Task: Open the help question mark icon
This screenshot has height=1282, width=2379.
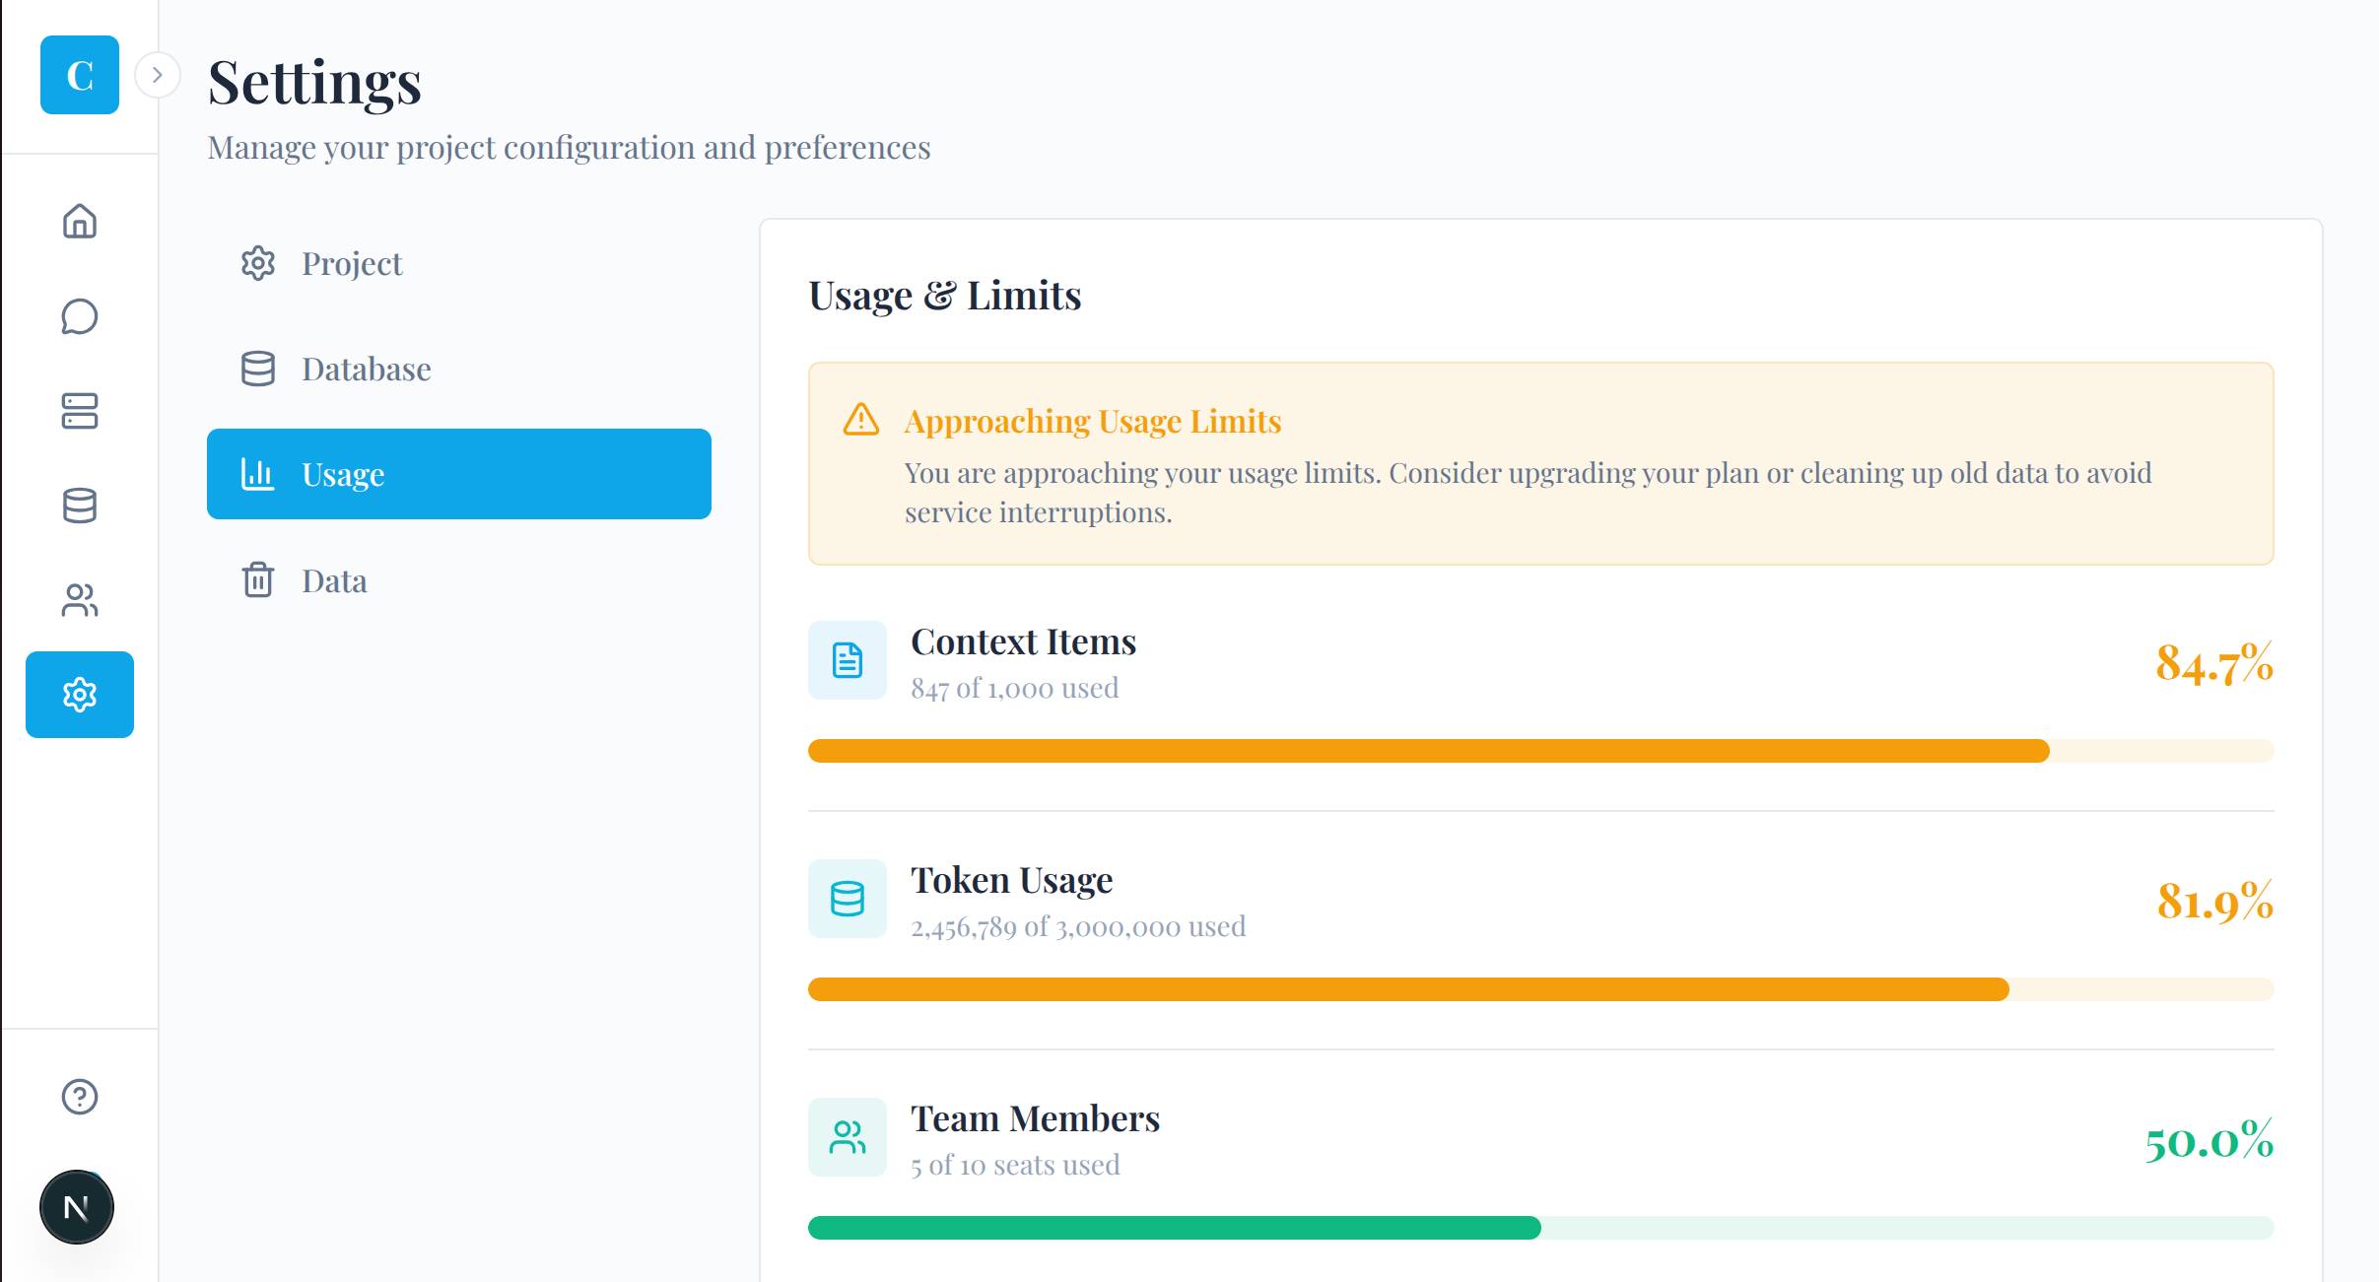Action: [80, 1097]
